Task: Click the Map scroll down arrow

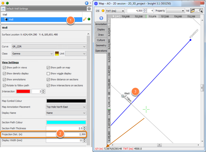Action: click(202, 141)
